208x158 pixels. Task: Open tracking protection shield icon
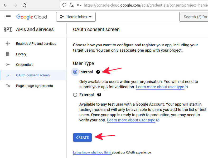[x=64, y=5]
